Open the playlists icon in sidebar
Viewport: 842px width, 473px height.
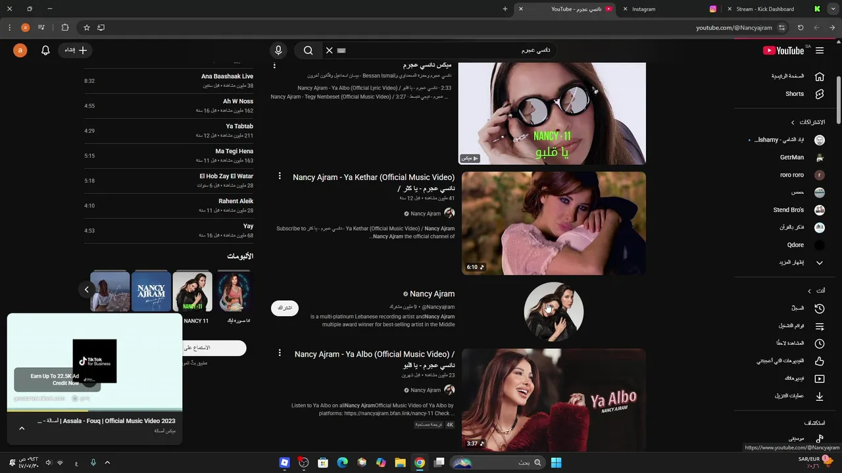[820, 326]
